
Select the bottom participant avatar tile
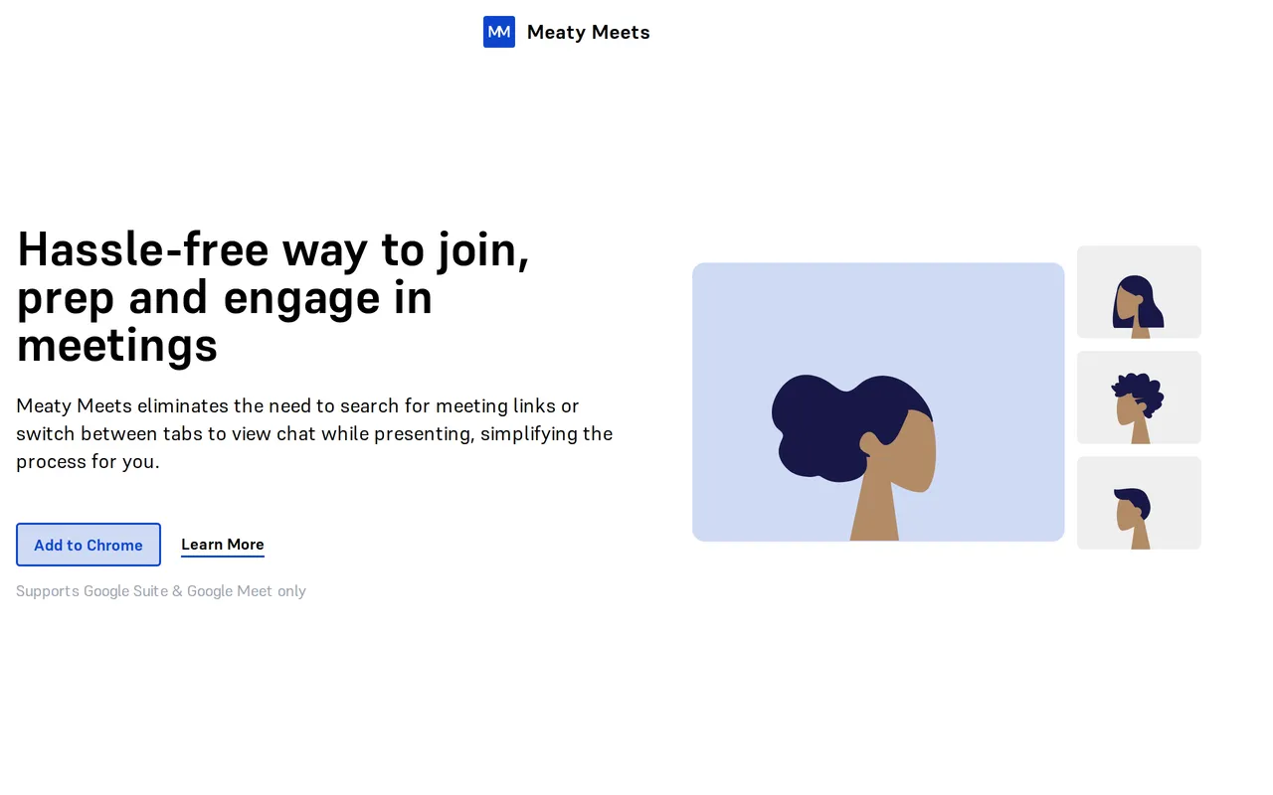tap(1139, 502)
